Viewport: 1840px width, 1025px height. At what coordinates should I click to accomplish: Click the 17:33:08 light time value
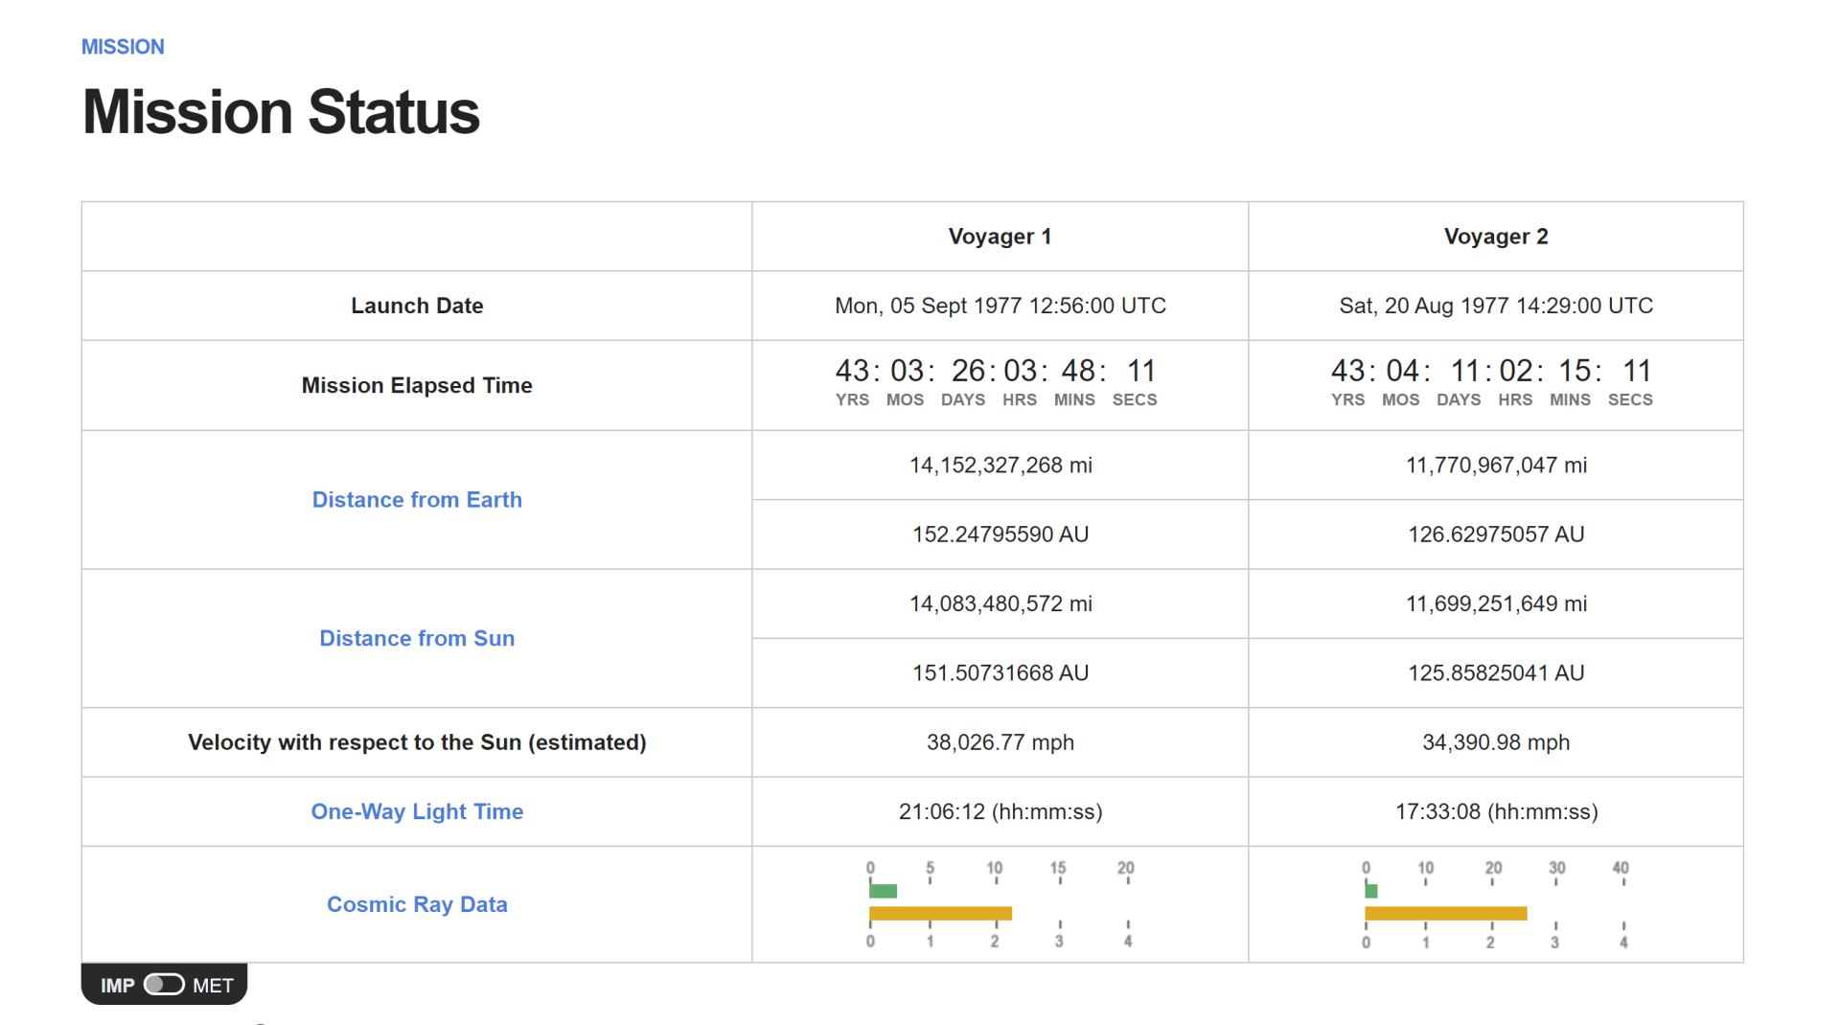(1496, 812)
